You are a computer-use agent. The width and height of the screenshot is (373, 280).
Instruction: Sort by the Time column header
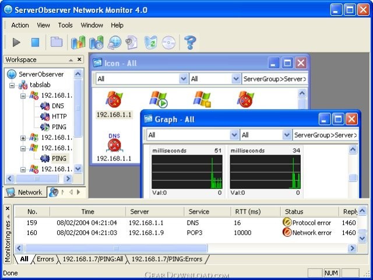point(88,212)
